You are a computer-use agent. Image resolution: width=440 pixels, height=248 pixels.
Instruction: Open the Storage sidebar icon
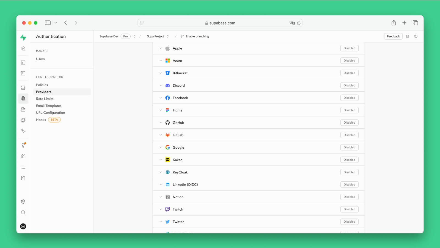pos(23,109)
